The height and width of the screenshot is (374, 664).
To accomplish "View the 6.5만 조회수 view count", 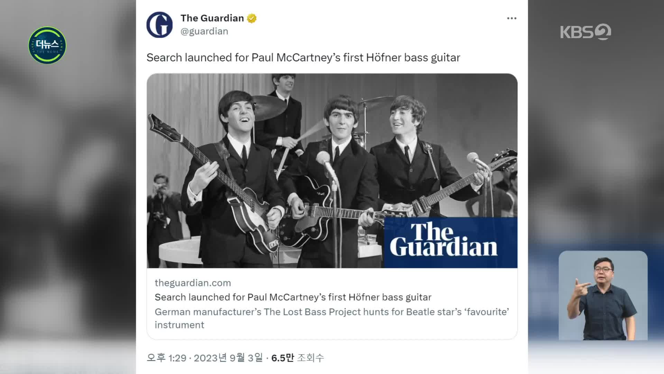I will coord(297,358).
